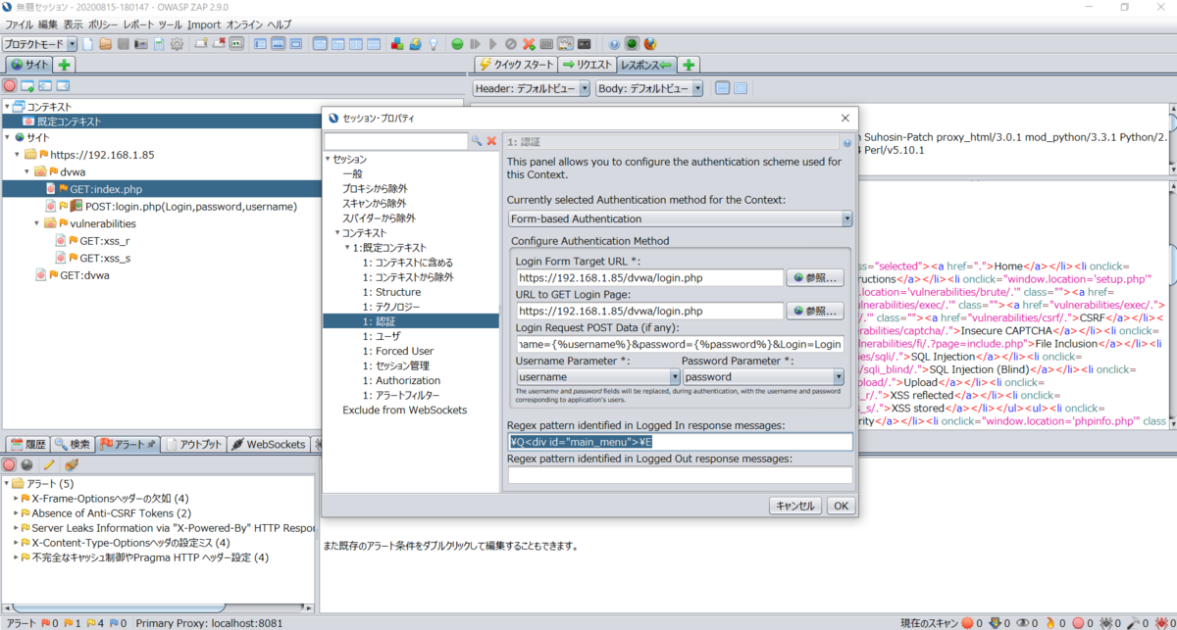Toggle expand Sites tab layout button
This screenshot has width=1177, height=630.
click(x=259, y=44)
